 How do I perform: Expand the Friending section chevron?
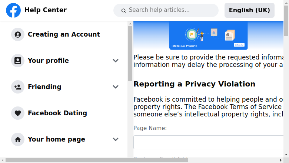(x=116, y=87)
